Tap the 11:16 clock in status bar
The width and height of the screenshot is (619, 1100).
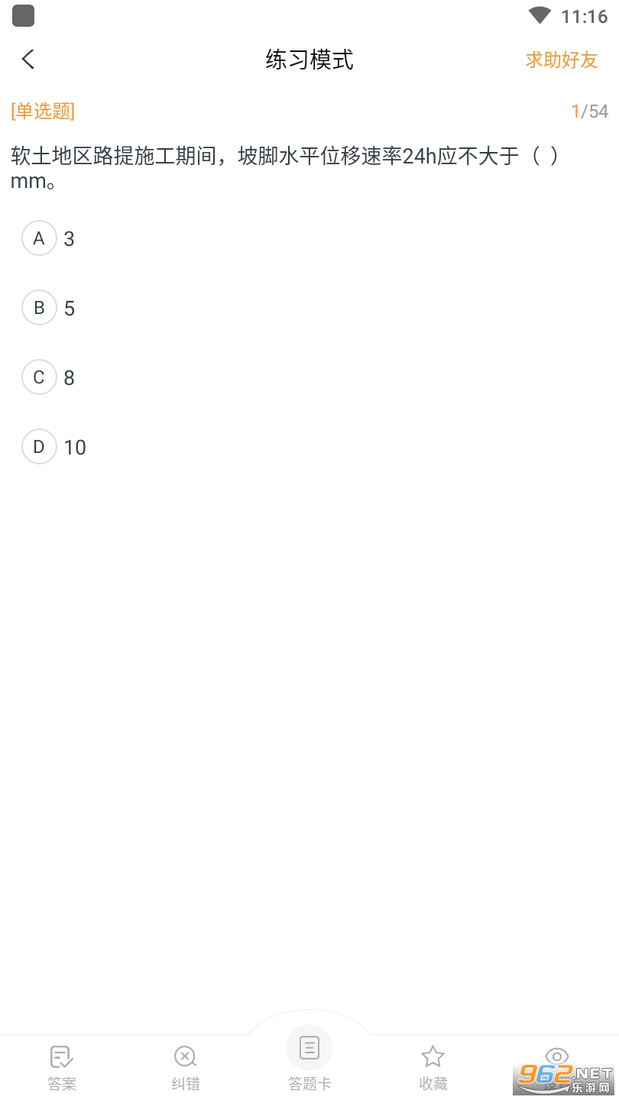pos(584,16)
